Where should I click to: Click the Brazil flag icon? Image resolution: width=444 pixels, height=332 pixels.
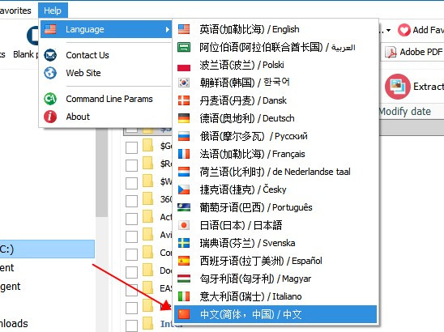(x=184, y=207)
